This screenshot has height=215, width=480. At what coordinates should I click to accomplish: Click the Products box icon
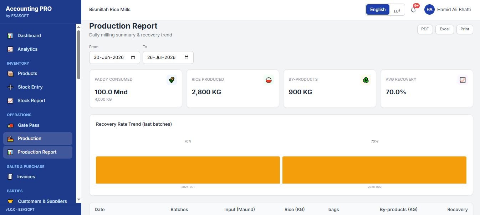(x=10, y=74)
